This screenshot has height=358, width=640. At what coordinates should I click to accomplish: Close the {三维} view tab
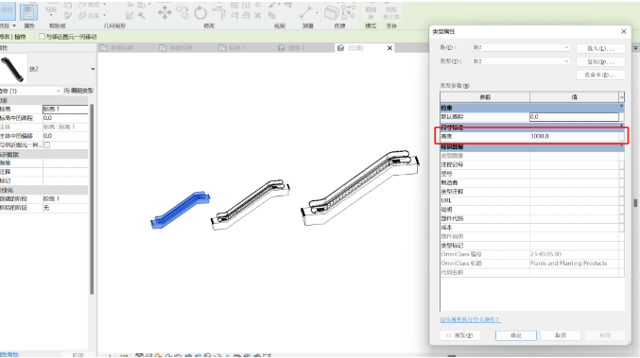pos(389,48)
